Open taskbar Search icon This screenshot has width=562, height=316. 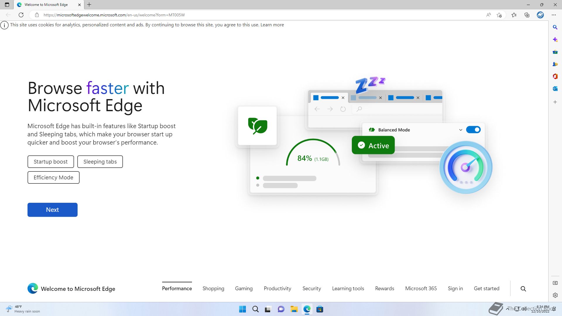pos(255,309)
